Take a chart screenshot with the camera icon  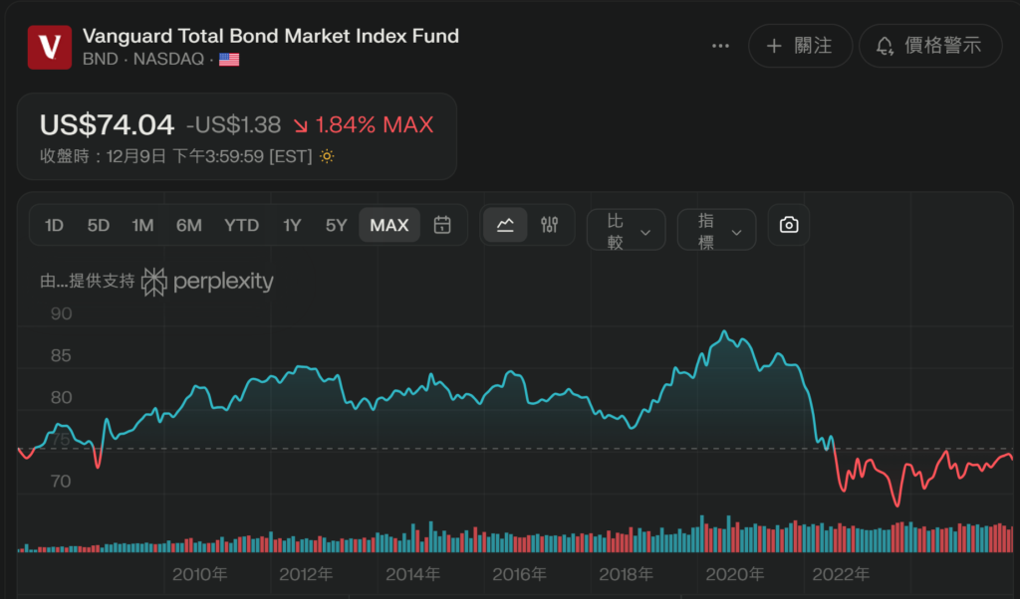789,225
